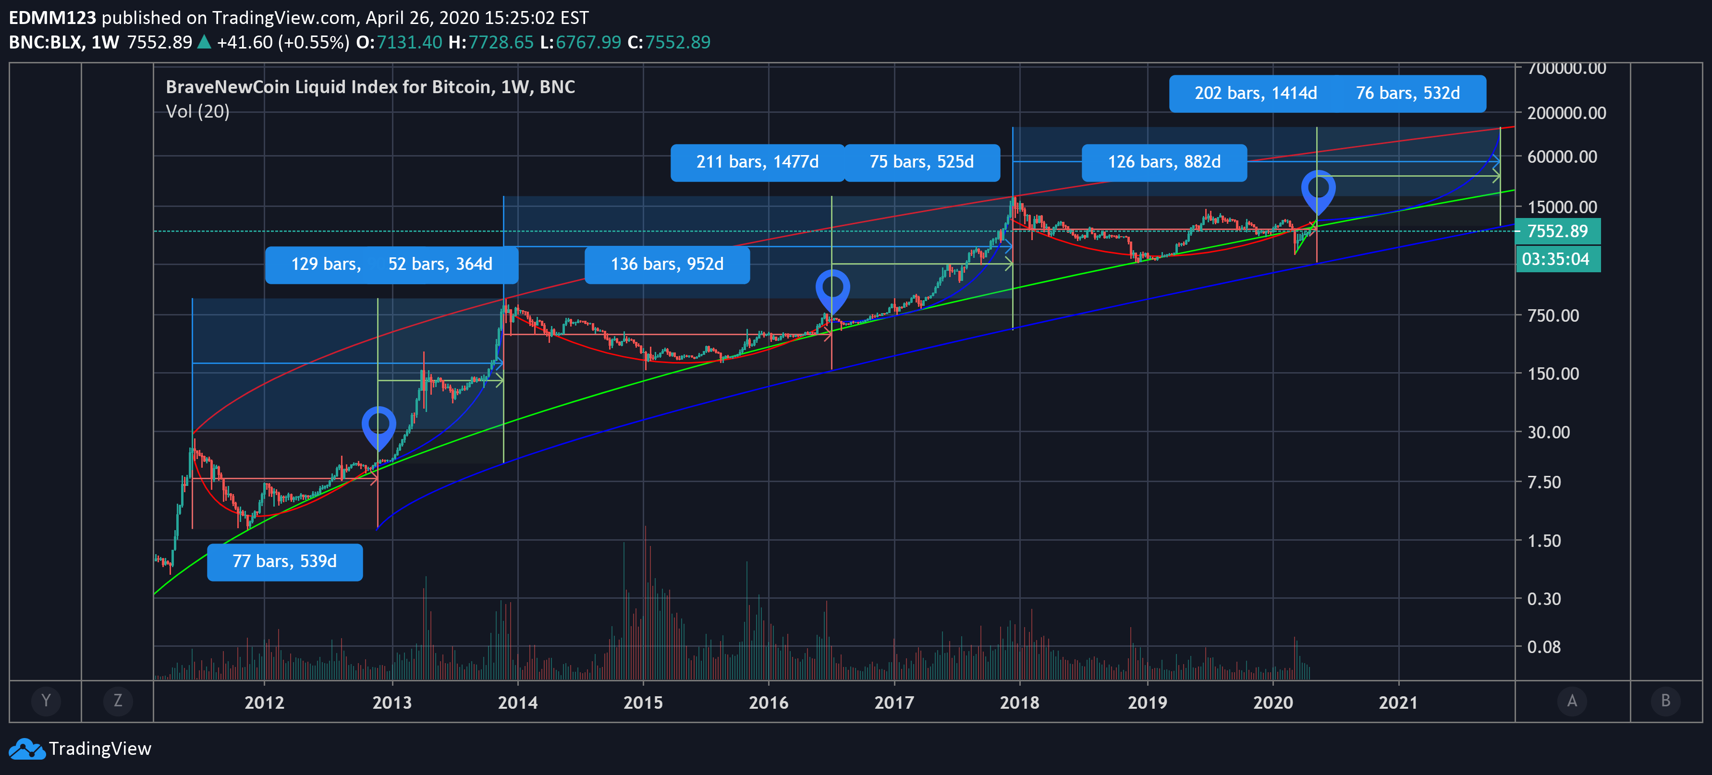Click the 2013 label on time axis
Screen dimensions: 1712x775
point(392,702)
